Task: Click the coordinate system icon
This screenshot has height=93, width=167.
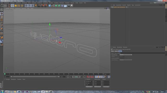Action: 35,6
